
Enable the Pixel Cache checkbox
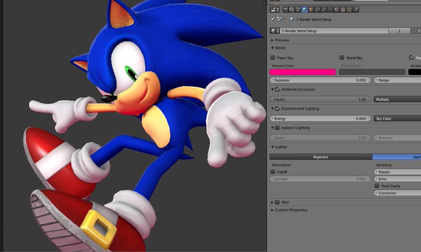click(x=377, y=186)
